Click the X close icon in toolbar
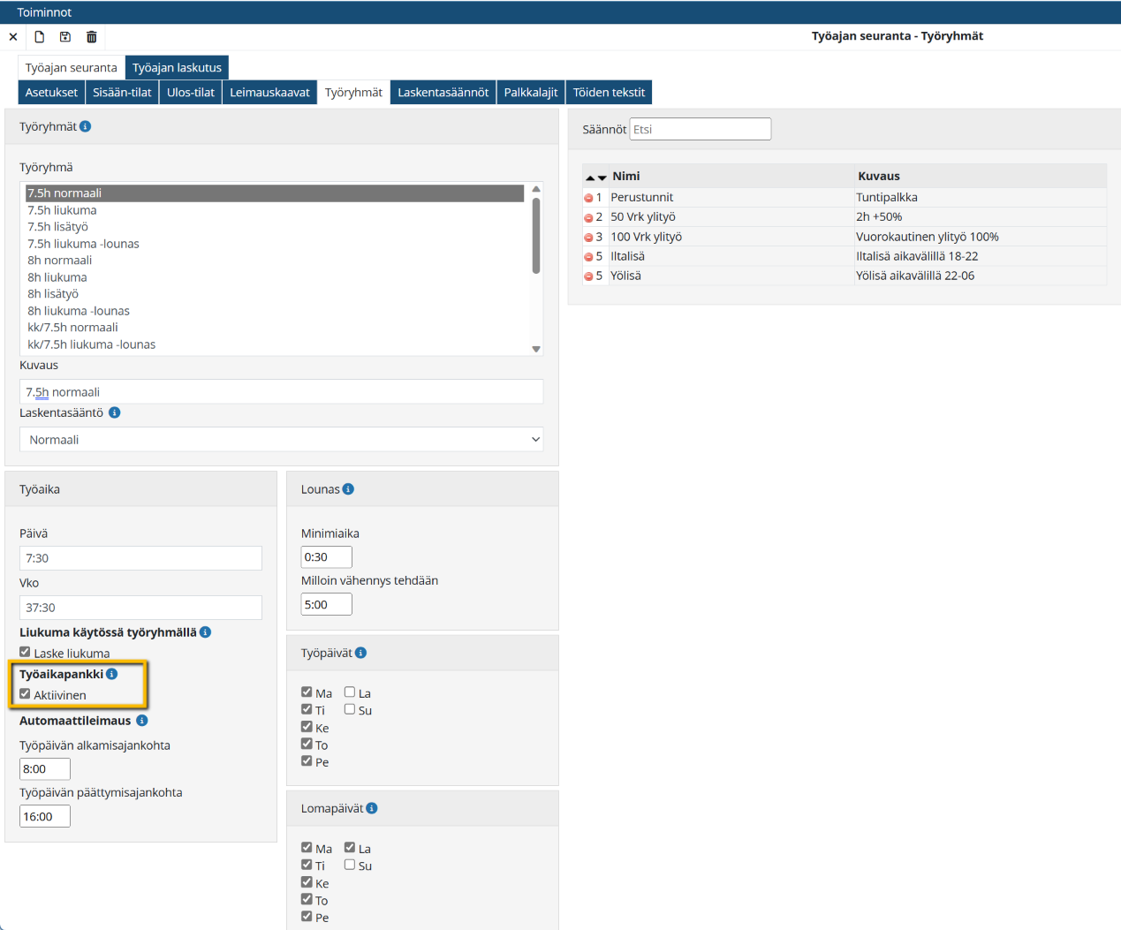The image size is (1121, 930). [13, 37]
